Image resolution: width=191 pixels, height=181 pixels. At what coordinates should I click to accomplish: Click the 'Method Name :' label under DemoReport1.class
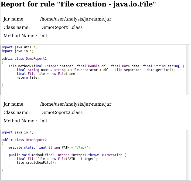(x=20, y=36)
